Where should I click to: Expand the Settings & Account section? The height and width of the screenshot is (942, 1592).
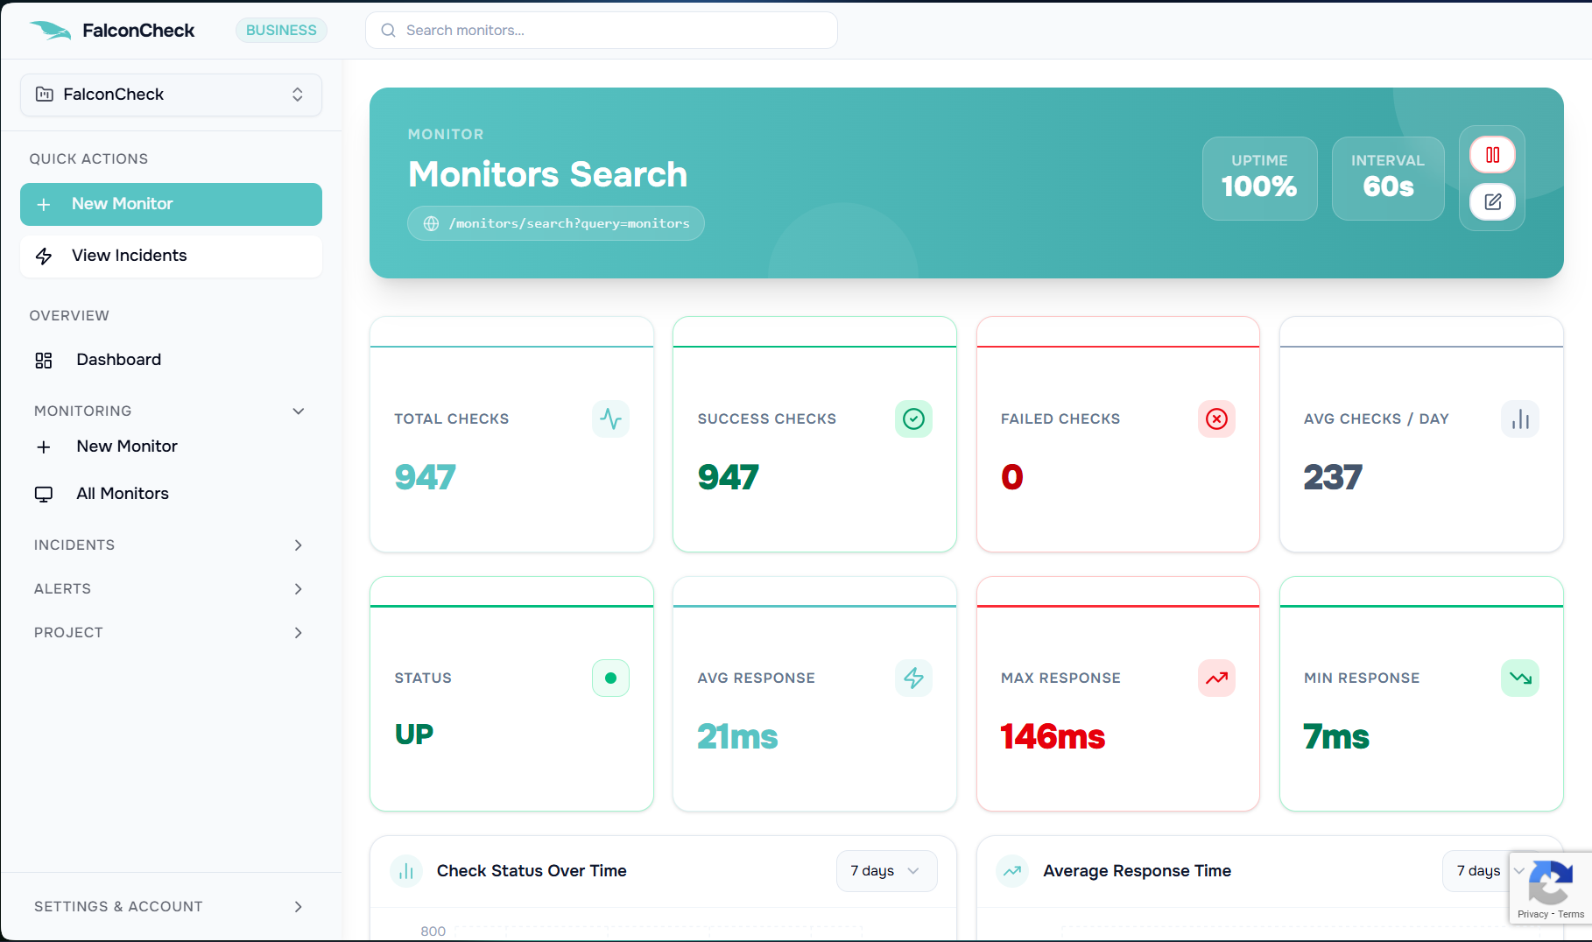(170, 907)
